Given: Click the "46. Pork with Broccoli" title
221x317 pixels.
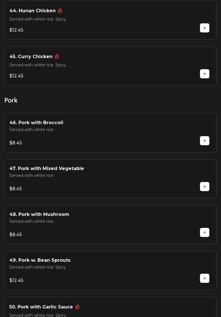Looking at the screenshot, I should click(x=36, y=122).
